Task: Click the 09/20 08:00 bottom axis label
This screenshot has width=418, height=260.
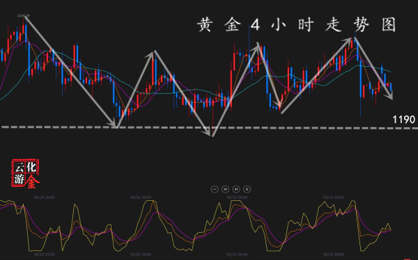Action: click(x=334, y=254)
